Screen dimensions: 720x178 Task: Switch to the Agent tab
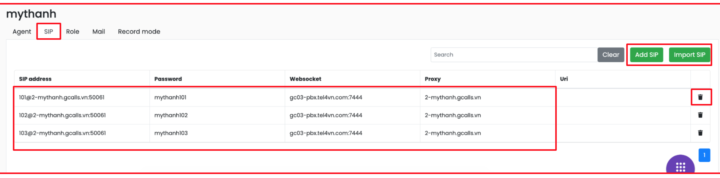22,31
